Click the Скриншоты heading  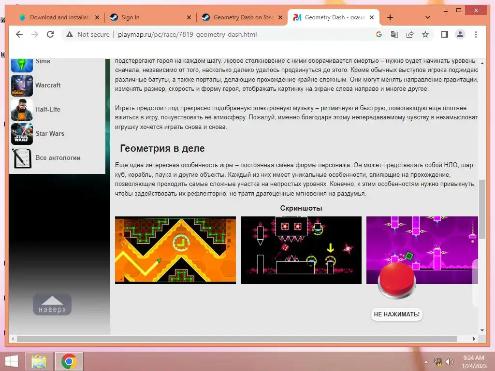coord(301,208)
